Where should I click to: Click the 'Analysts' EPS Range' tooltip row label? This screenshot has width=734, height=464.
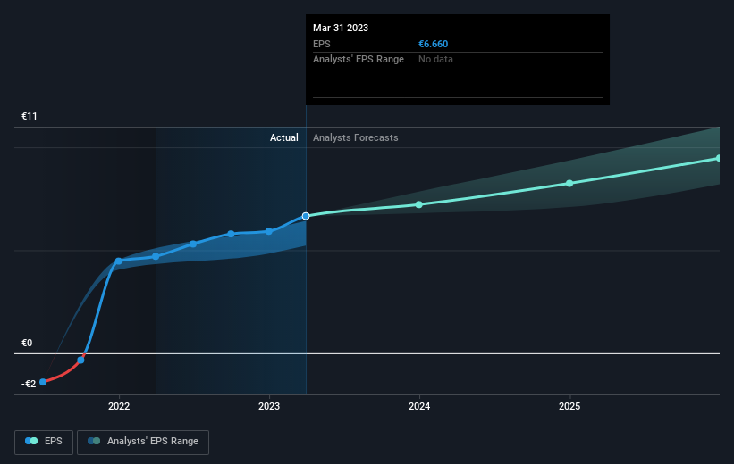[x=359, y=60]
